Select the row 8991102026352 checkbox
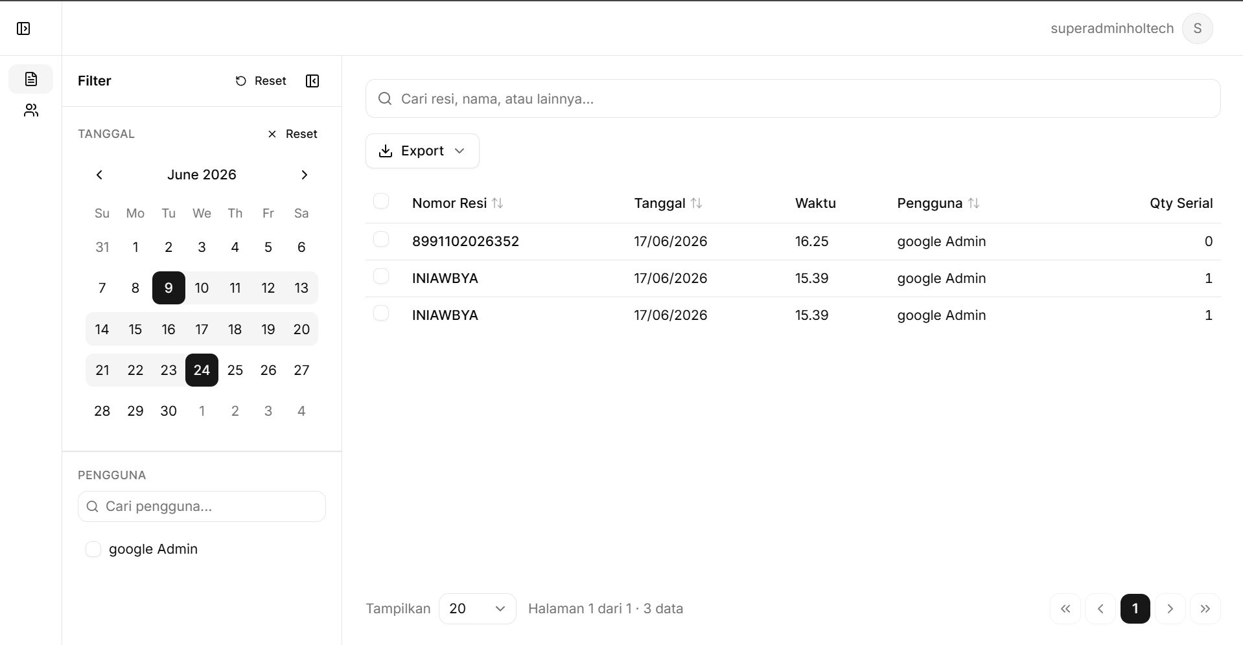 click(x=381, y=240)
